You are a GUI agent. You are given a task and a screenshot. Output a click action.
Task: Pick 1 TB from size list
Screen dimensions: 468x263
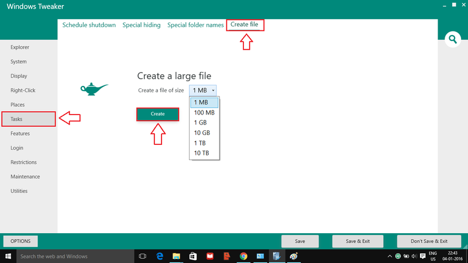(x=204, y=143)
